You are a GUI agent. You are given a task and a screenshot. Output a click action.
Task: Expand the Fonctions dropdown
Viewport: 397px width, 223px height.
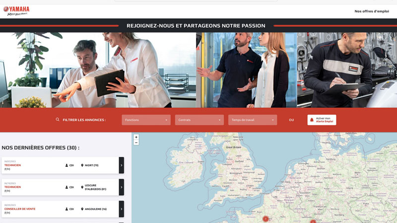146,120
